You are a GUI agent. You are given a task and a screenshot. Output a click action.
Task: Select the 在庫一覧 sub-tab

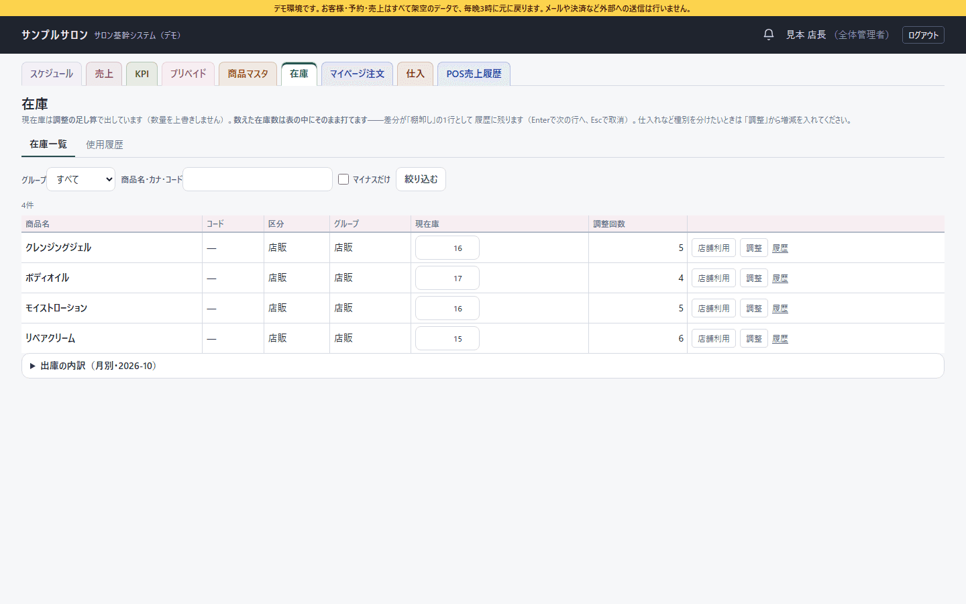tap(48, 144)
